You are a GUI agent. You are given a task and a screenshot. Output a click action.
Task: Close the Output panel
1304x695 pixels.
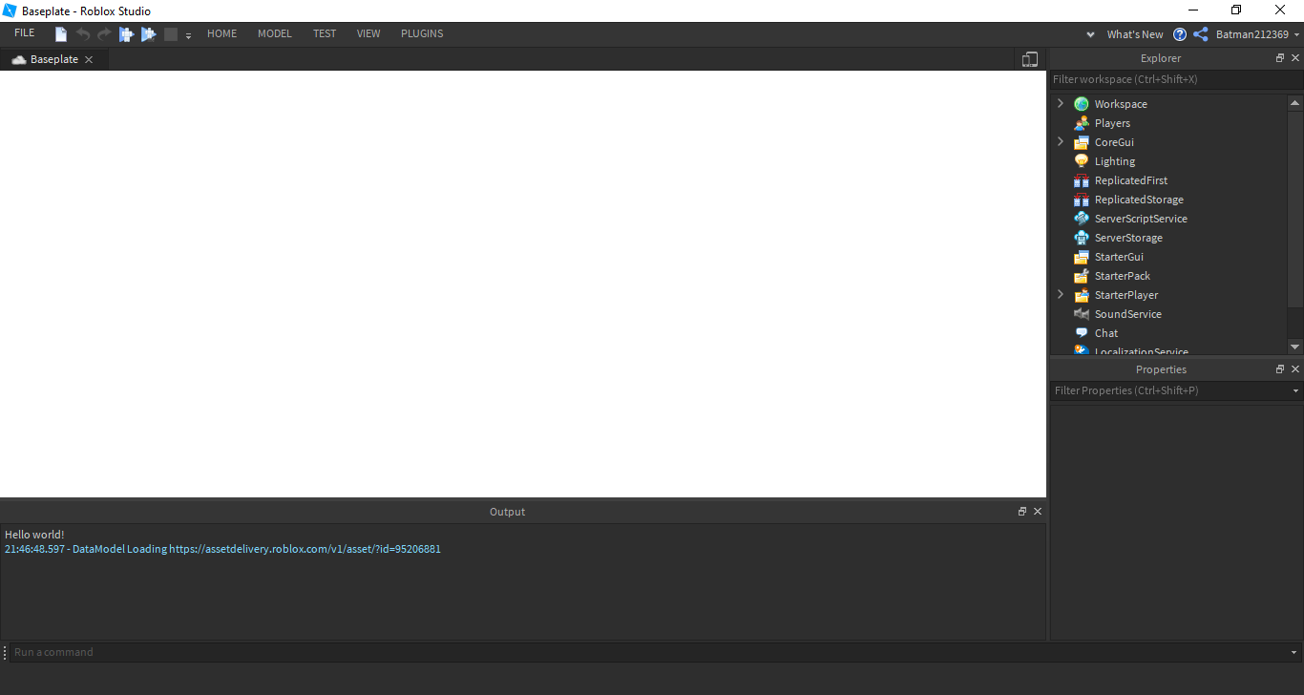1038,512
